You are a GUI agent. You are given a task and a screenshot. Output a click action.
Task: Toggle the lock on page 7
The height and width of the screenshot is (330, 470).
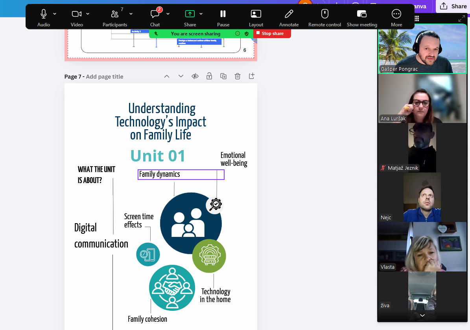[209, 76]
